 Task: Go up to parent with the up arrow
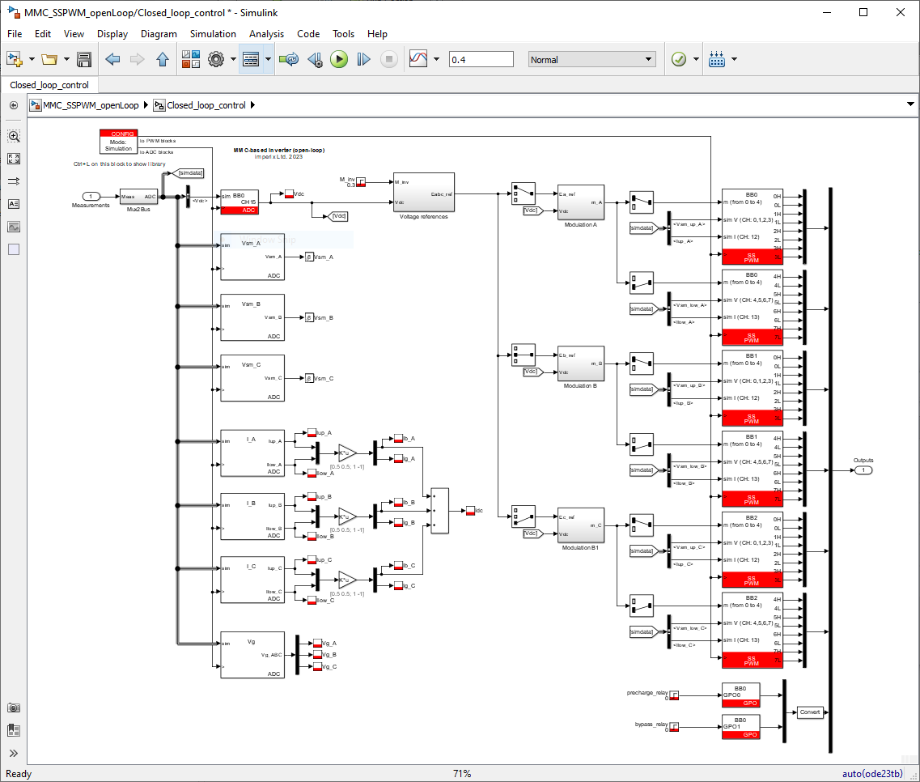[162, 59]
